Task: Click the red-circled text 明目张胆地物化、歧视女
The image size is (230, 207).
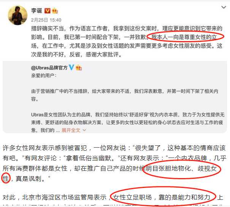Action: click(181, 168)
